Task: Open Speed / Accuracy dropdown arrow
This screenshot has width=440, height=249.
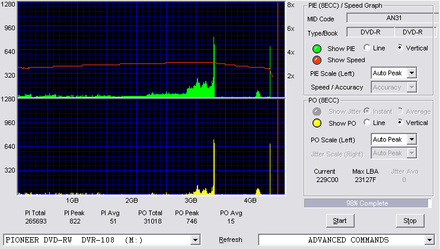Action: pyautogui.click(x=412, y=87)
